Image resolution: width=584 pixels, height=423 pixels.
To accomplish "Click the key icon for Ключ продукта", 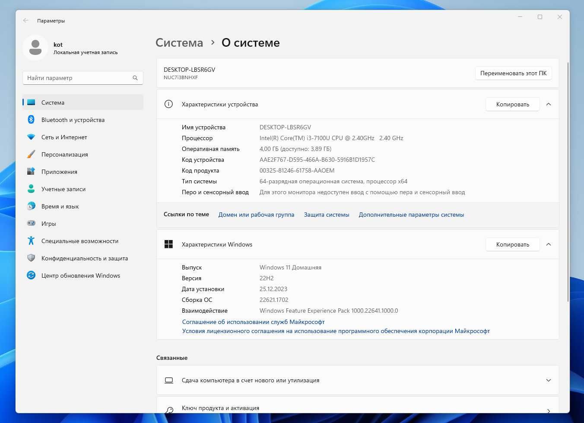I will point(169,410).
